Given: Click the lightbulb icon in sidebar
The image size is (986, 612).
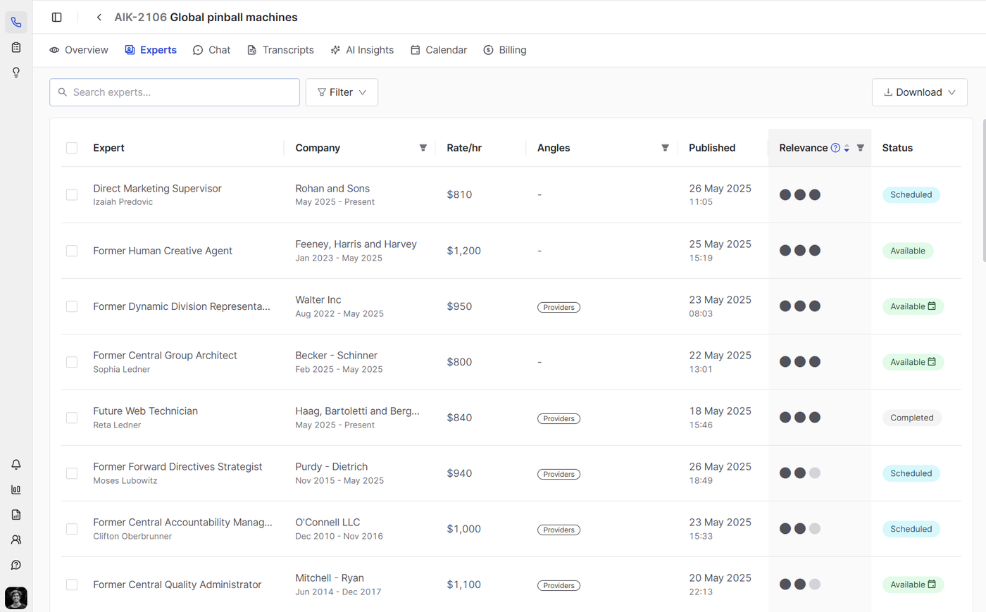Looking at the screenshot, I should (16, 73).
